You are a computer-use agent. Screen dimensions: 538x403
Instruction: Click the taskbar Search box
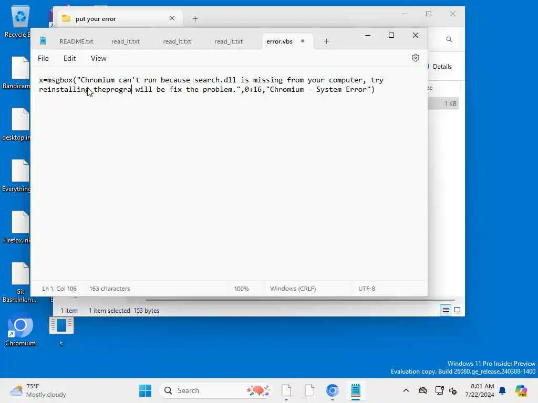click(x=215, y=390)
